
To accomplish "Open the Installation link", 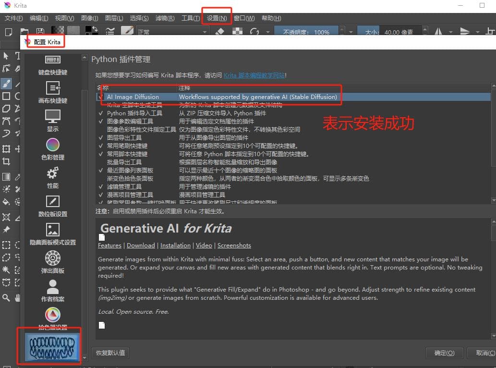I will tap(175, 245).
